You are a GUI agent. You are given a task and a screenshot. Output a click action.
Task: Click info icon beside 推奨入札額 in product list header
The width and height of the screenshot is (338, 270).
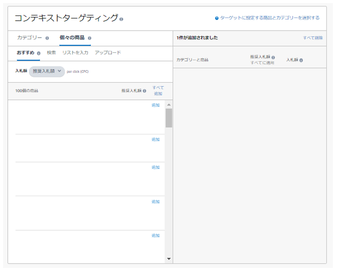pyautogui.click(x=145, y=91)
